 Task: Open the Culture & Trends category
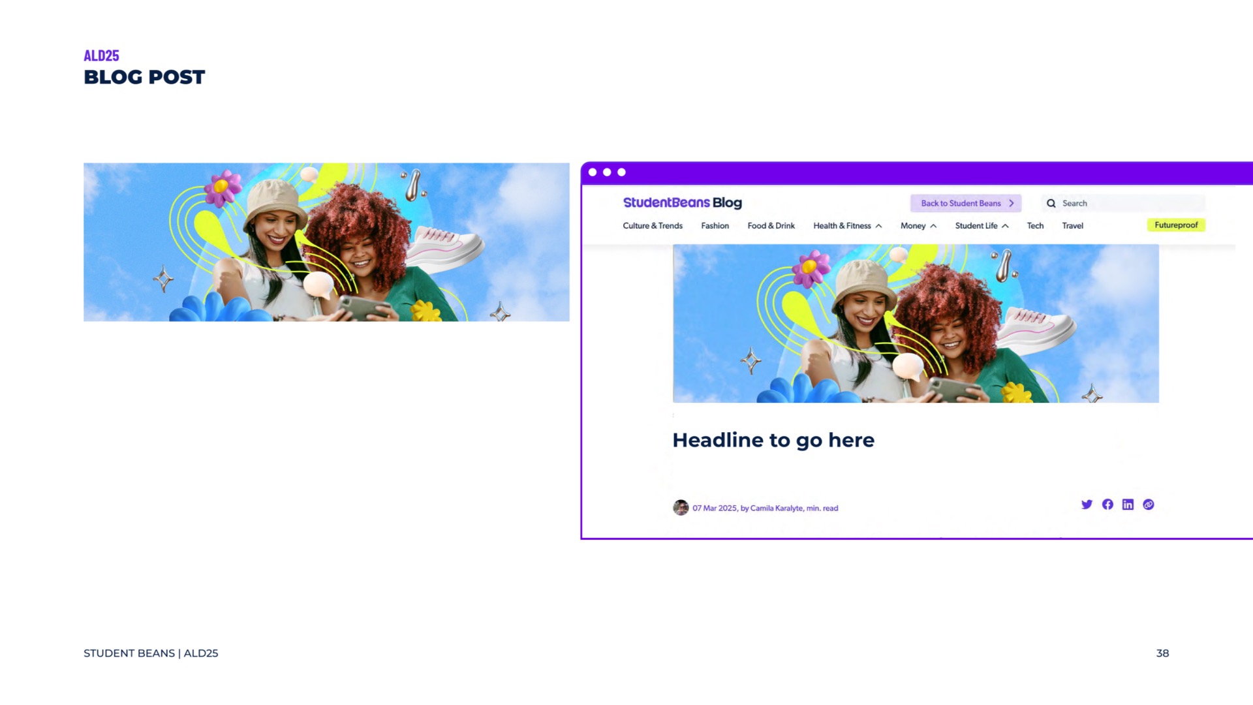pos(652,226)
